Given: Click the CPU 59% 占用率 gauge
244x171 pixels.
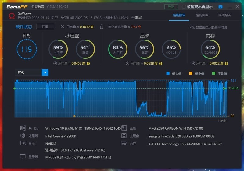Looking at the screenshot, I should [x=58, y=49].
